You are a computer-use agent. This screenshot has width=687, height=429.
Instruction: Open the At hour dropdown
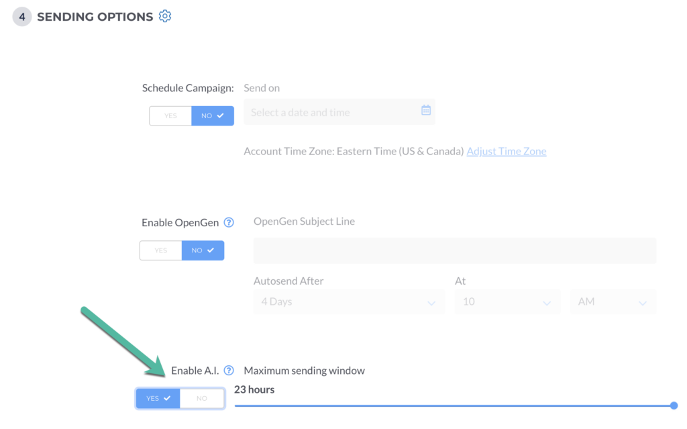[507, 302]
